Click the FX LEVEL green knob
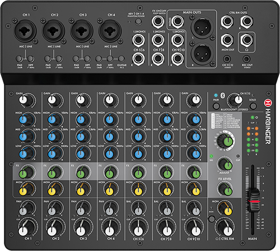This screenshot has height=251, width=280. pos(225,189)
